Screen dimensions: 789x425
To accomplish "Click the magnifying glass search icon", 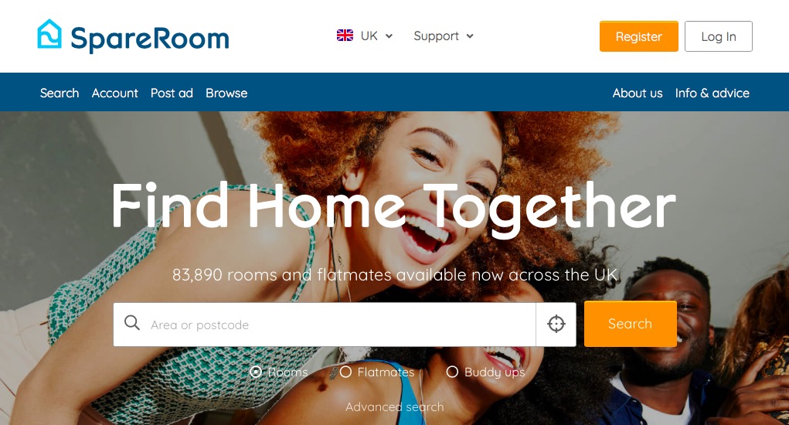I will pyautogui.click(x=132, y=323).
